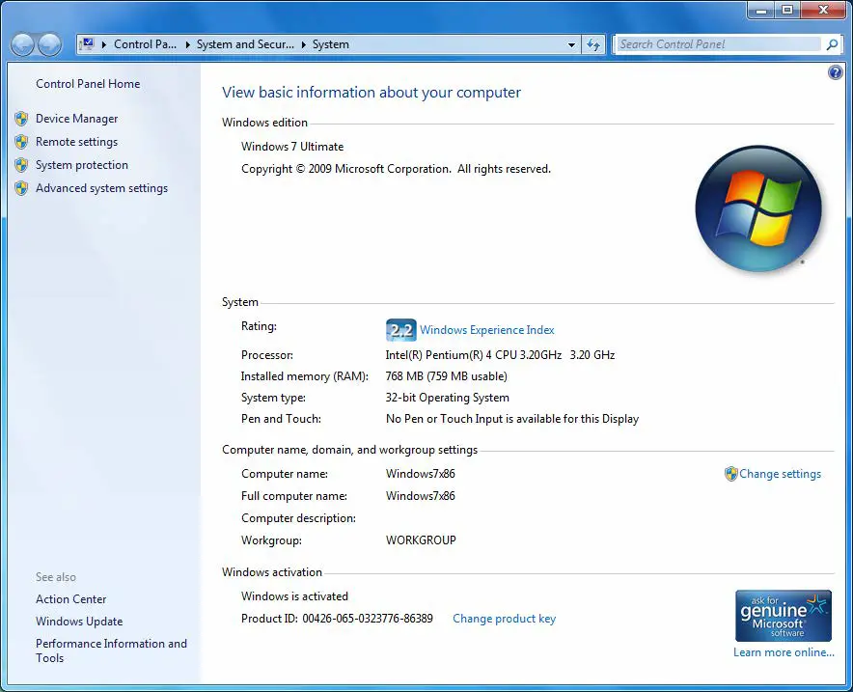Select the System and Security breadcrumb
This screenshot has width=853, height=692.
point(245,44)
